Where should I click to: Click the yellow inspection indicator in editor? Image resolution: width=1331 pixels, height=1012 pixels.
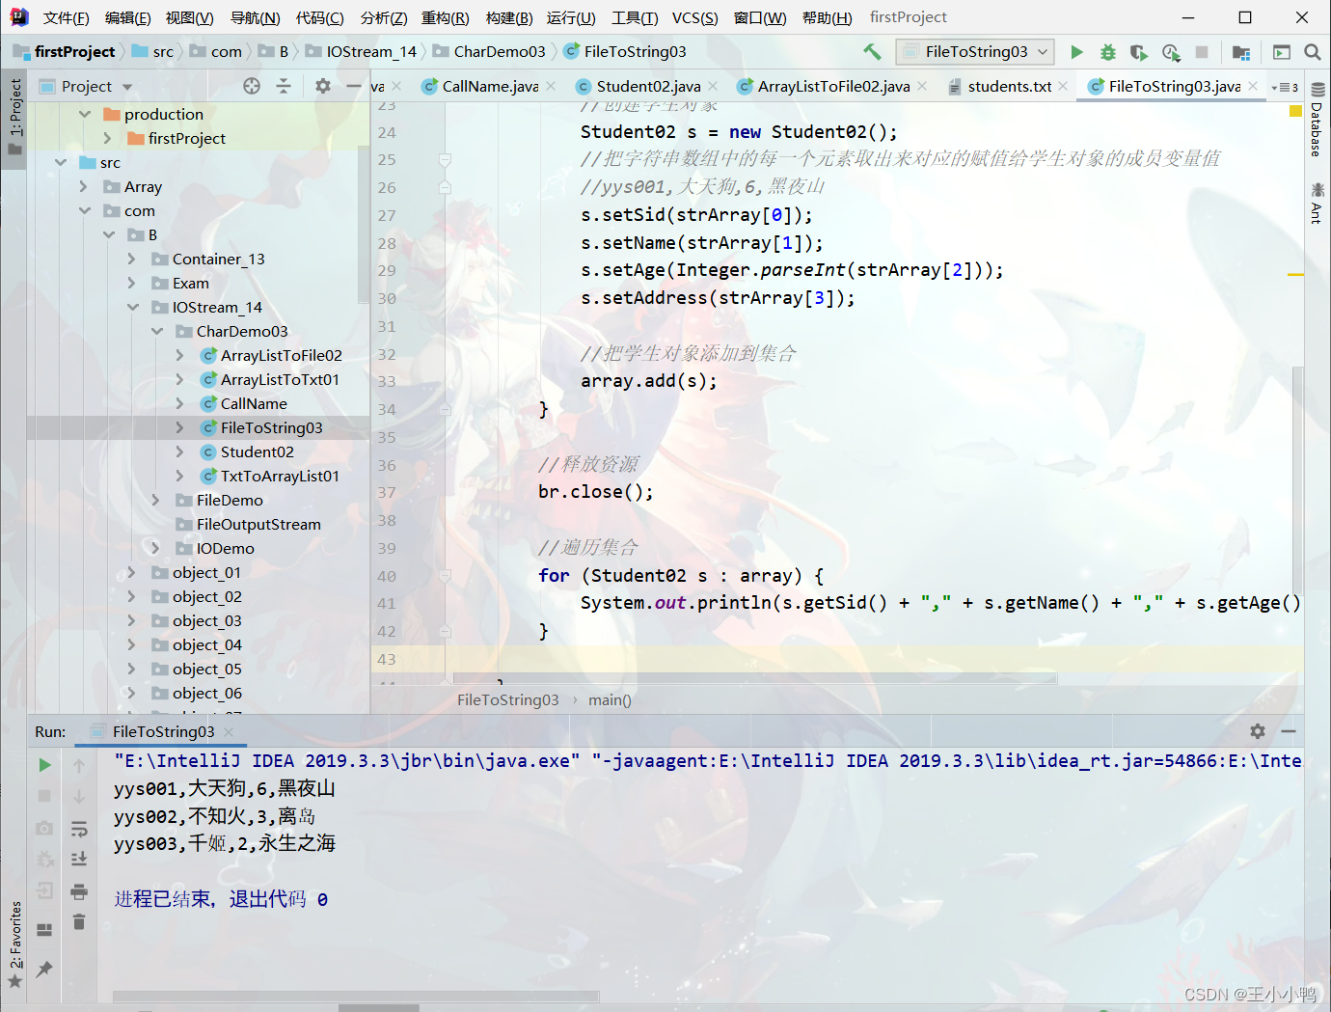click(1295, 112)
